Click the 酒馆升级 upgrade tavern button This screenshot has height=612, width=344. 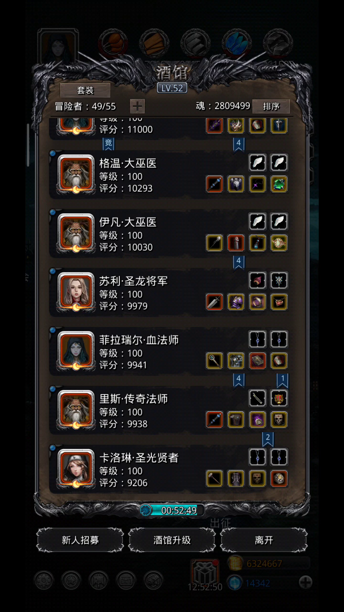[172, 540]
